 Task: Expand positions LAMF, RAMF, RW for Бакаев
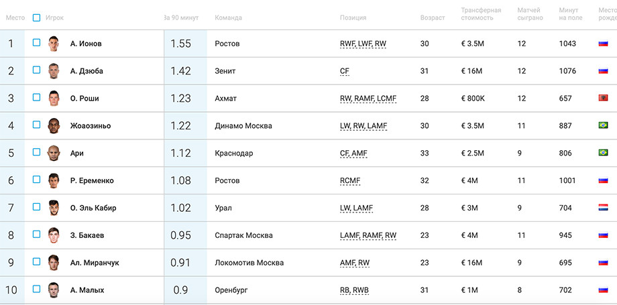pos(368,236)
